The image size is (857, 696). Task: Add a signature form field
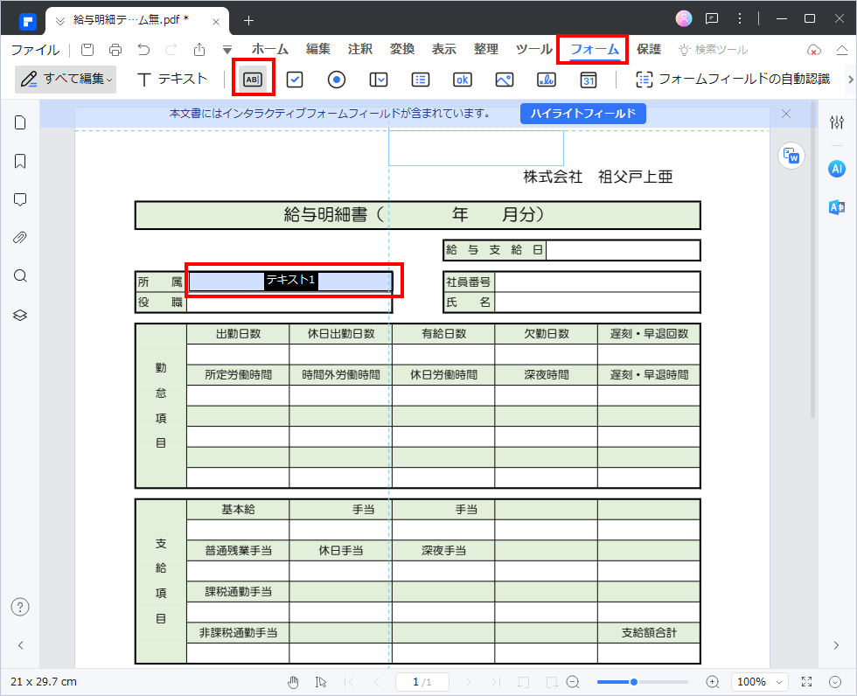546,80
